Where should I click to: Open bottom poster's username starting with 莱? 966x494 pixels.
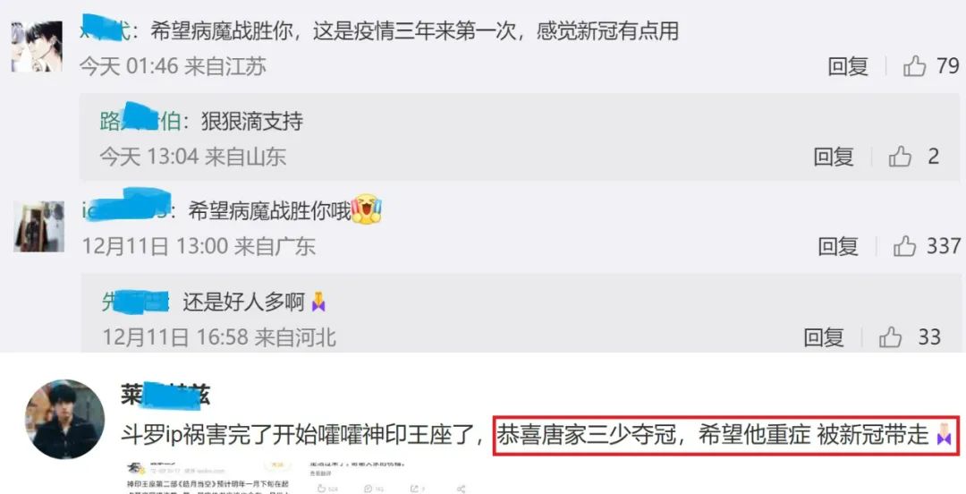165,396
